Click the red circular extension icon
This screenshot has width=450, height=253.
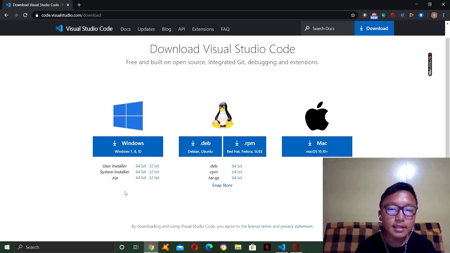pos(393,15)
